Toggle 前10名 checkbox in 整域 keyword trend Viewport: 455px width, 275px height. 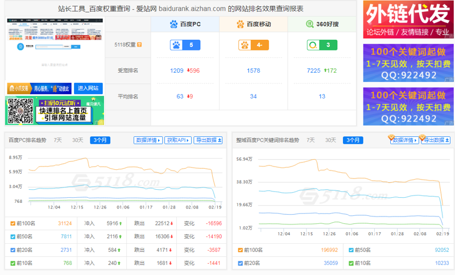coord(351,264)
